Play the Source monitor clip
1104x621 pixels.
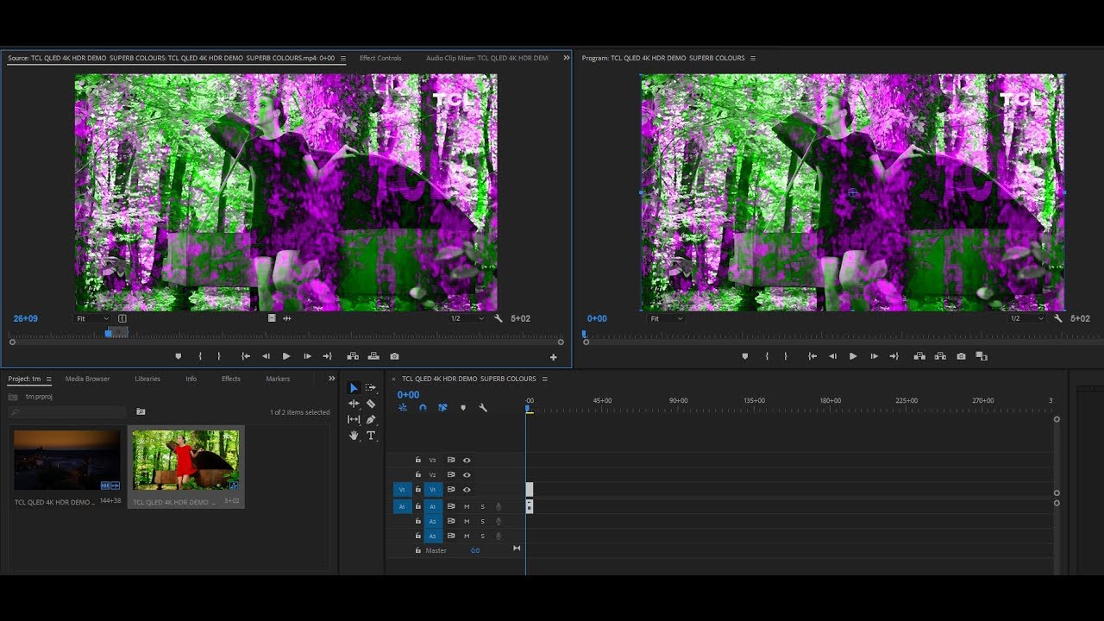pyautogui.click(x=286, y=356)
